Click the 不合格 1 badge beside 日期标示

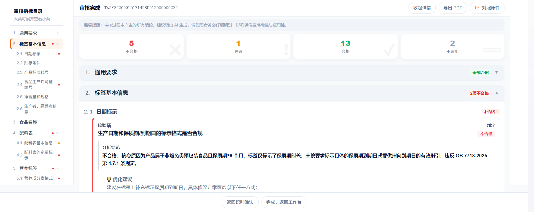pyautogui.click(x=491, y=112)
